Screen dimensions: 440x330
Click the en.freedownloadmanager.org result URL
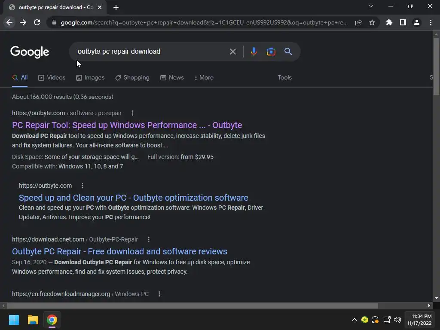(80, 294)
